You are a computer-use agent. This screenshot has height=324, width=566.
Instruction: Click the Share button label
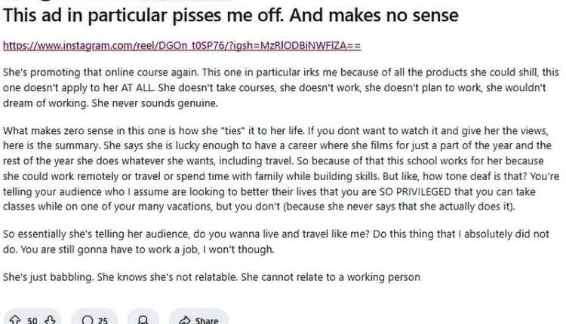click(207, 320)
